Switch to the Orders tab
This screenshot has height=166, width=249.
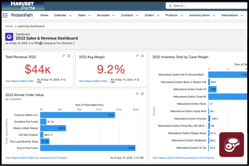point(149,15)
